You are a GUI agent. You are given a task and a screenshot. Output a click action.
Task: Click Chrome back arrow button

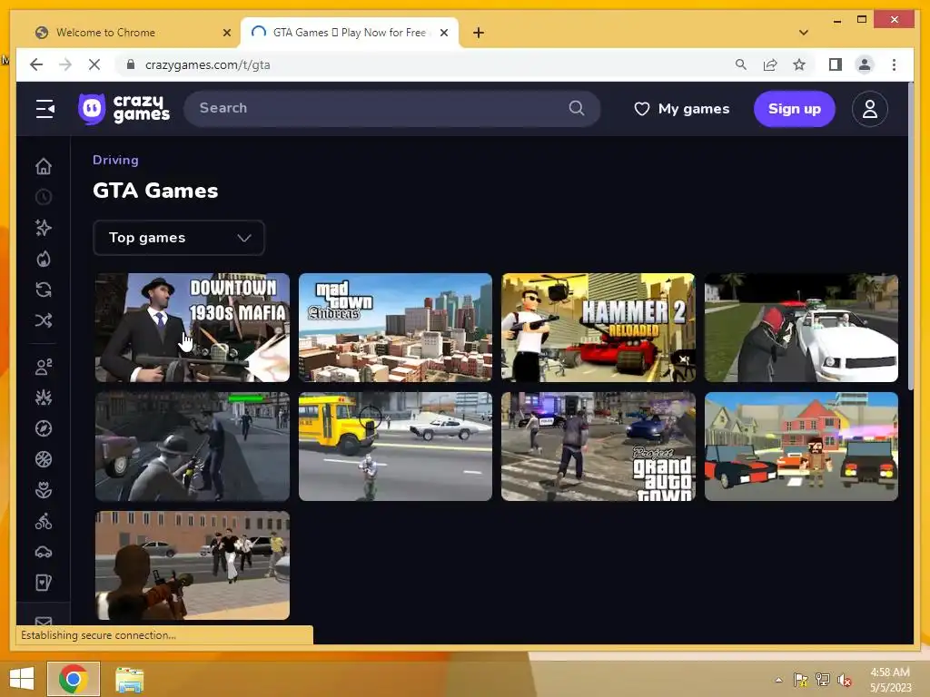point(36,64)
